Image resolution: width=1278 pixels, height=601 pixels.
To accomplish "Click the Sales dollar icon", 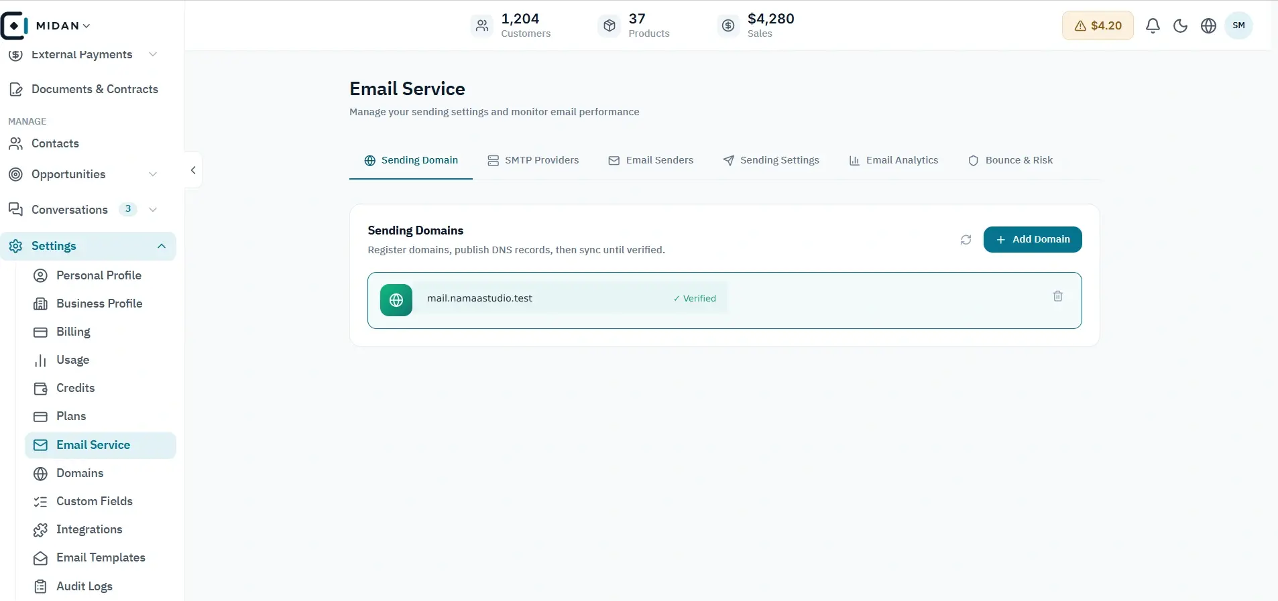I will (x=728, y=25).
